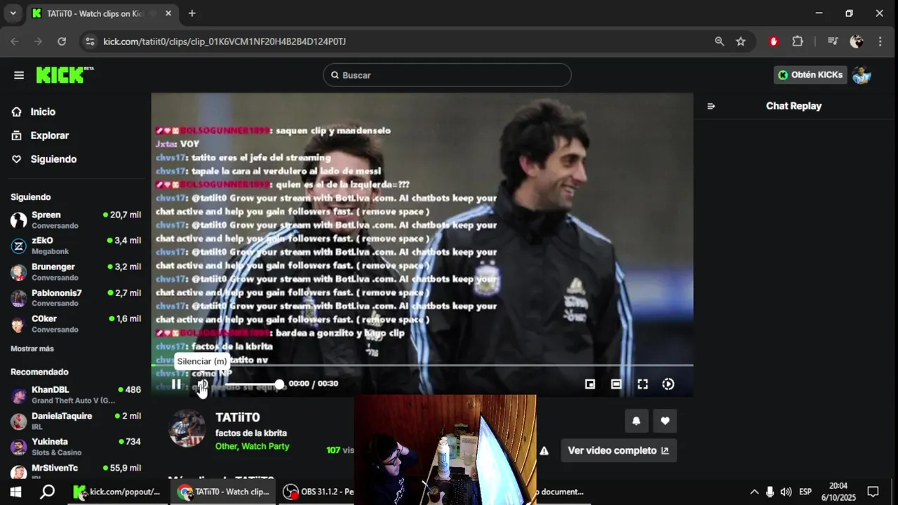Seek on the clip progress bar

(422, 365)
